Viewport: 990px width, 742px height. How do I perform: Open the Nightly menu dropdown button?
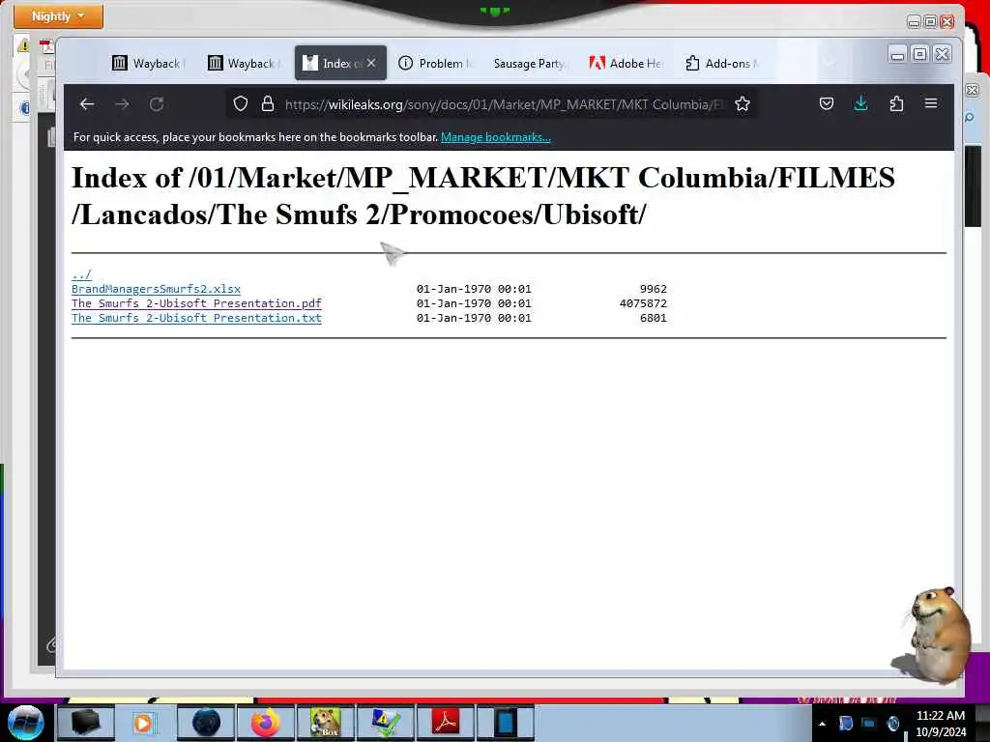pyautogui.click(x=58, y=15)
